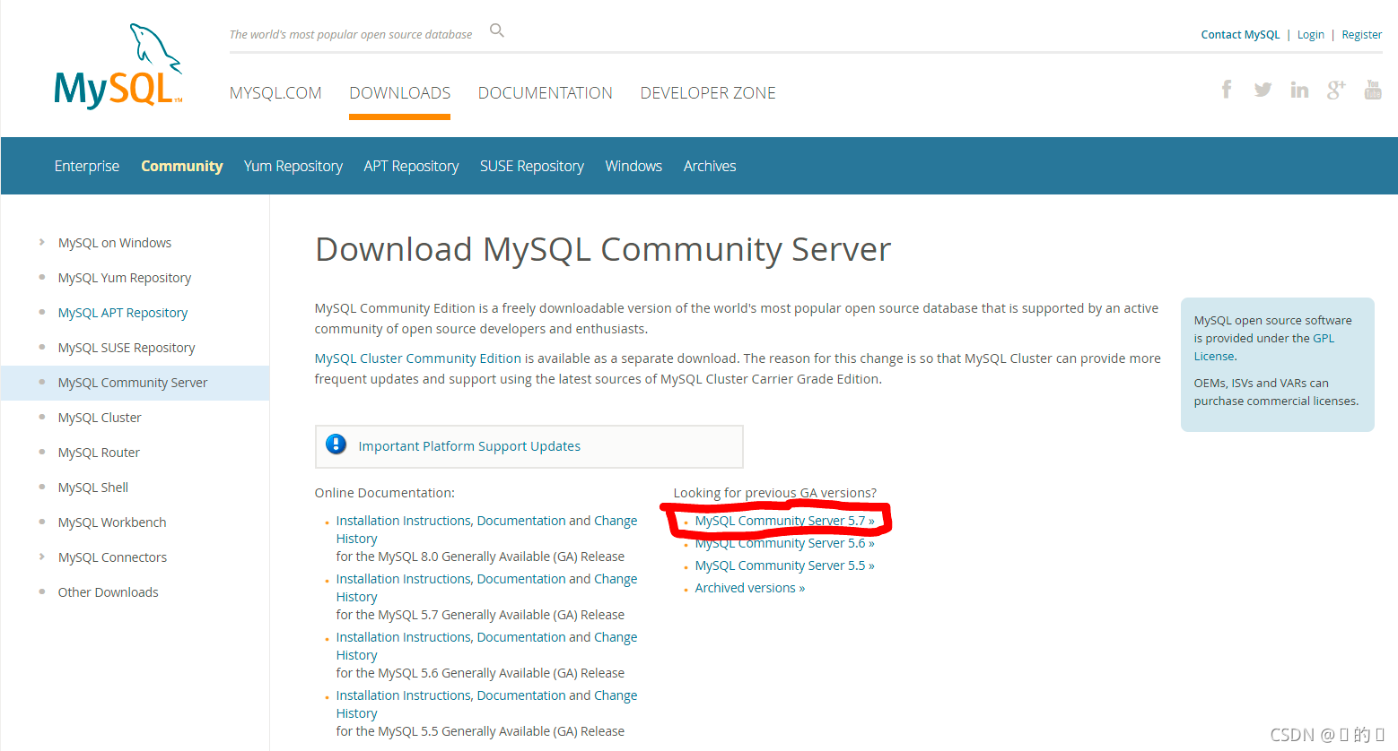Go to MYSQL.COM top navigation
The height and width of the screenshot is (751, 1398).
point(275,93)
